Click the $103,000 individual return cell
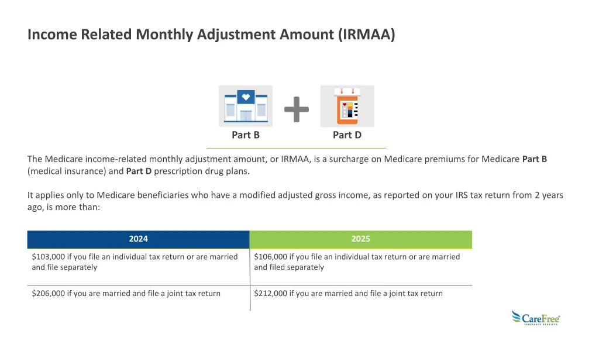Image resolution: width=599 pixels, height=337 pixels. [135, 262]
